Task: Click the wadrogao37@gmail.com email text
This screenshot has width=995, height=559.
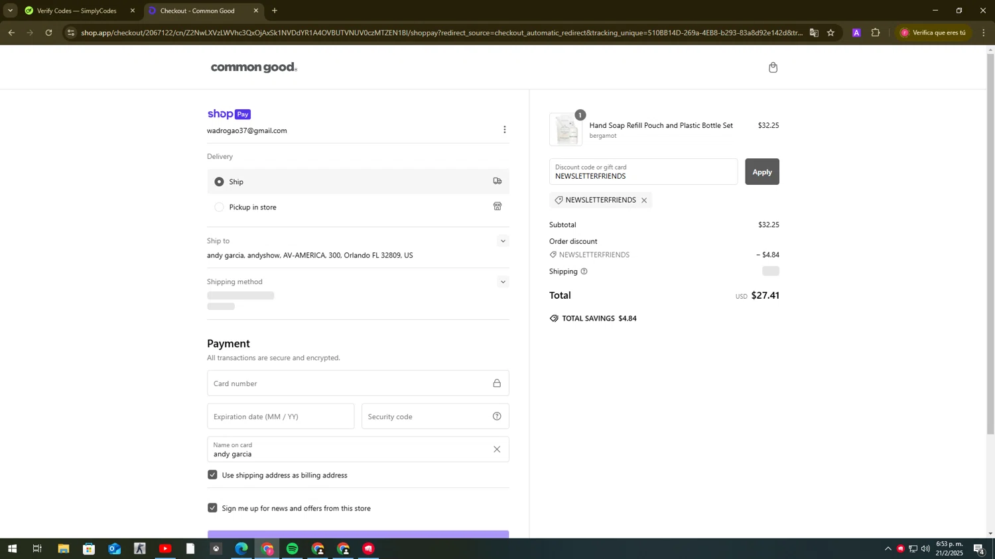Action: pos(247,130)
